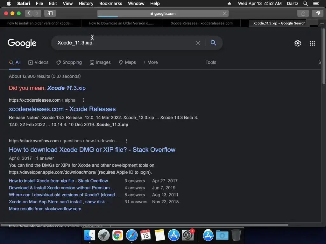Screen dimensions: 326x244
Task: Click the blue search magnifier button
Action: pos(213,43)
